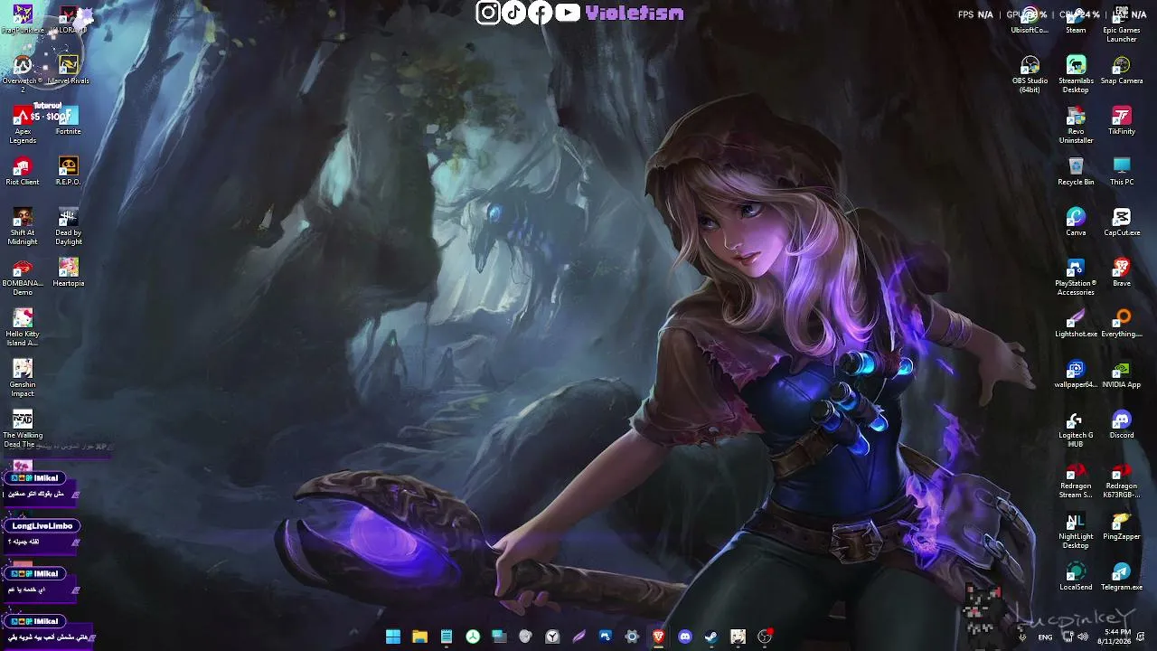Viewport: 1157px width, 651px height.
Task: Click the Lightshot.exe desktop icon
Action: (1076, 323)
